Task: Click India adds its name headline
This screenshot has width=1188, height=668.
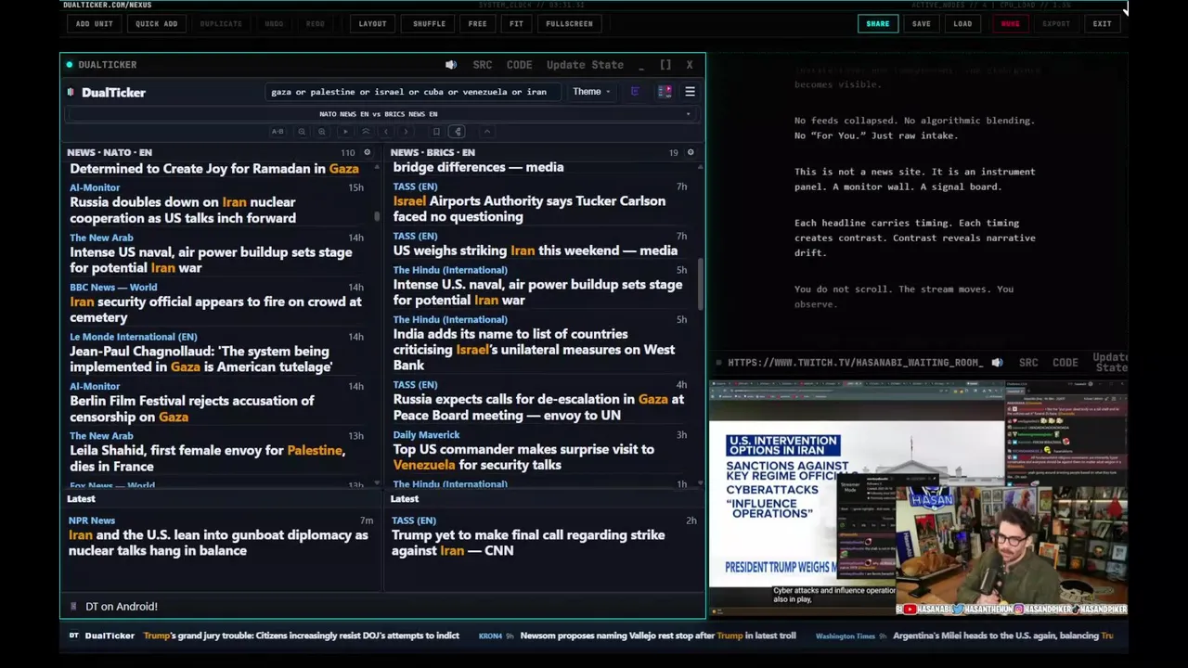Action: point(534,350)
